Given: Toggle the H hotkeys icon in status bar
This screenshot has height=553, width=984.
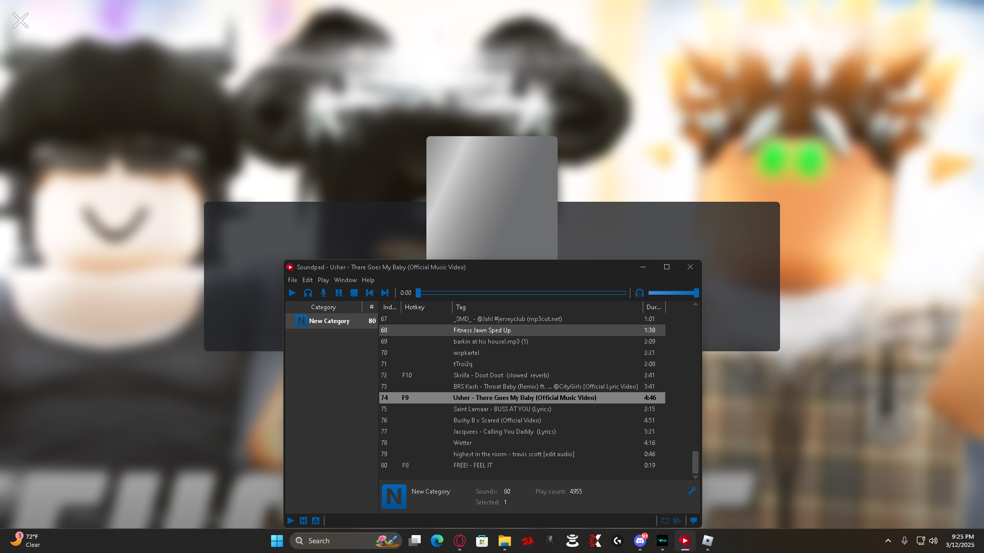Looking at the screenshot, I should pyautogui.click(x=303, y=521).
